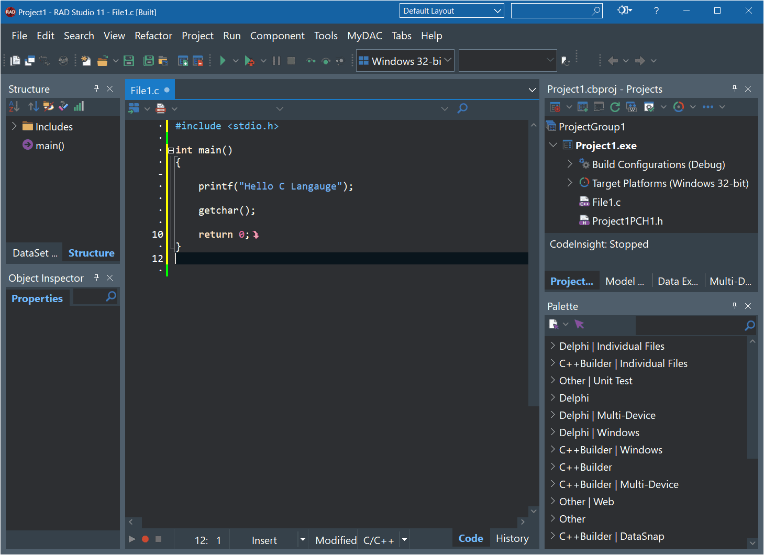The height and width of the screenshot is (555, 764).
Task: Click the Add File to Project icon
Action: (x=183, y=61)
